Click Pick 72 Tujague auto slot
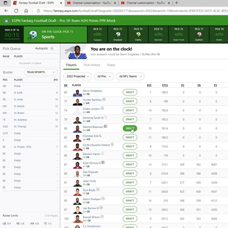Screen dimensions: 228x228 (x=98, y=35)
